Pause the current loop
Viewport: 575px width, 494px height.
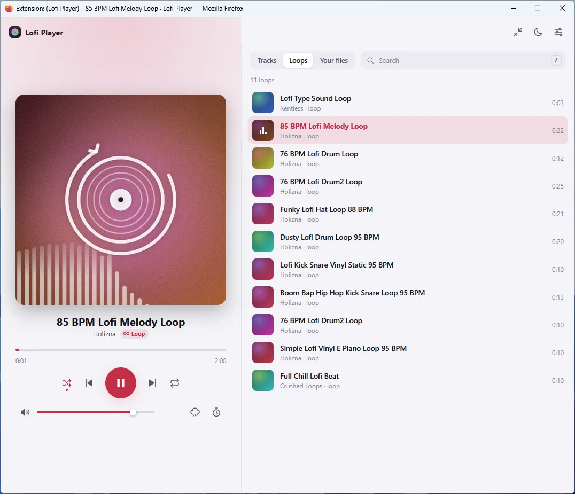(x=121, y=383)
